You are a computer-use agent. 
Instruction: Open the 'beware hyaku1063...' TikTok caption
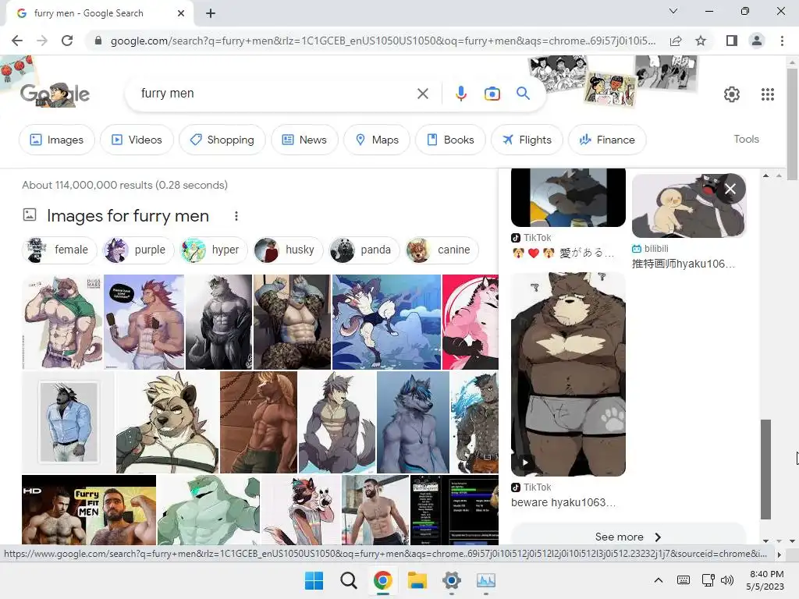(563, 502)
